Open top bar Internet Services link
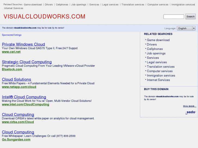Image resolution: width=198 pixels, height=148 pixels. click(14, 8)
